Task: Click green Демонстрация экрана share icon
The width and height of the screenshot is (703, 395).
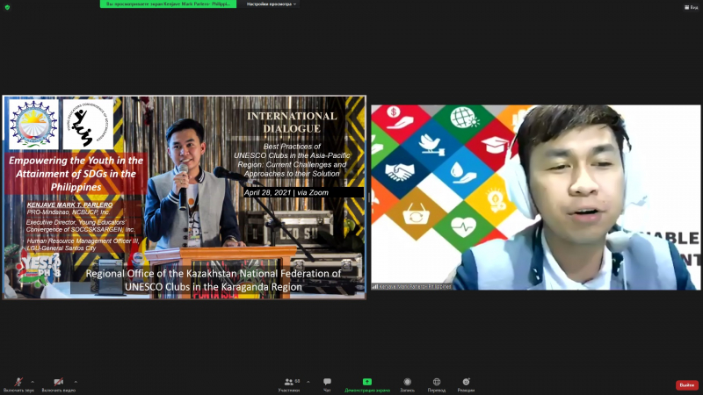Action: (366, 382)
